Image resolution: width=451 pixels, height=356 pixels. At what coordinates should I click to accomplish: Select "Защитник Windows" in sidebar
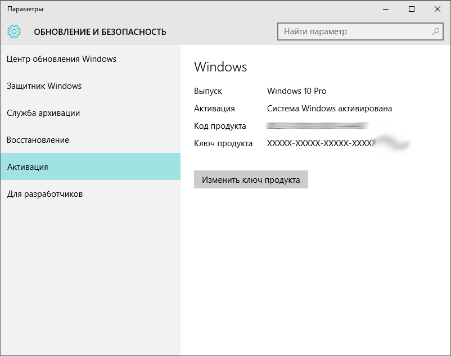[x=44, y=86]
